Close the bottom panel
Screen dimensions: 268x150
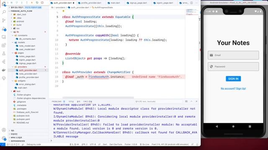coord(196,101)
